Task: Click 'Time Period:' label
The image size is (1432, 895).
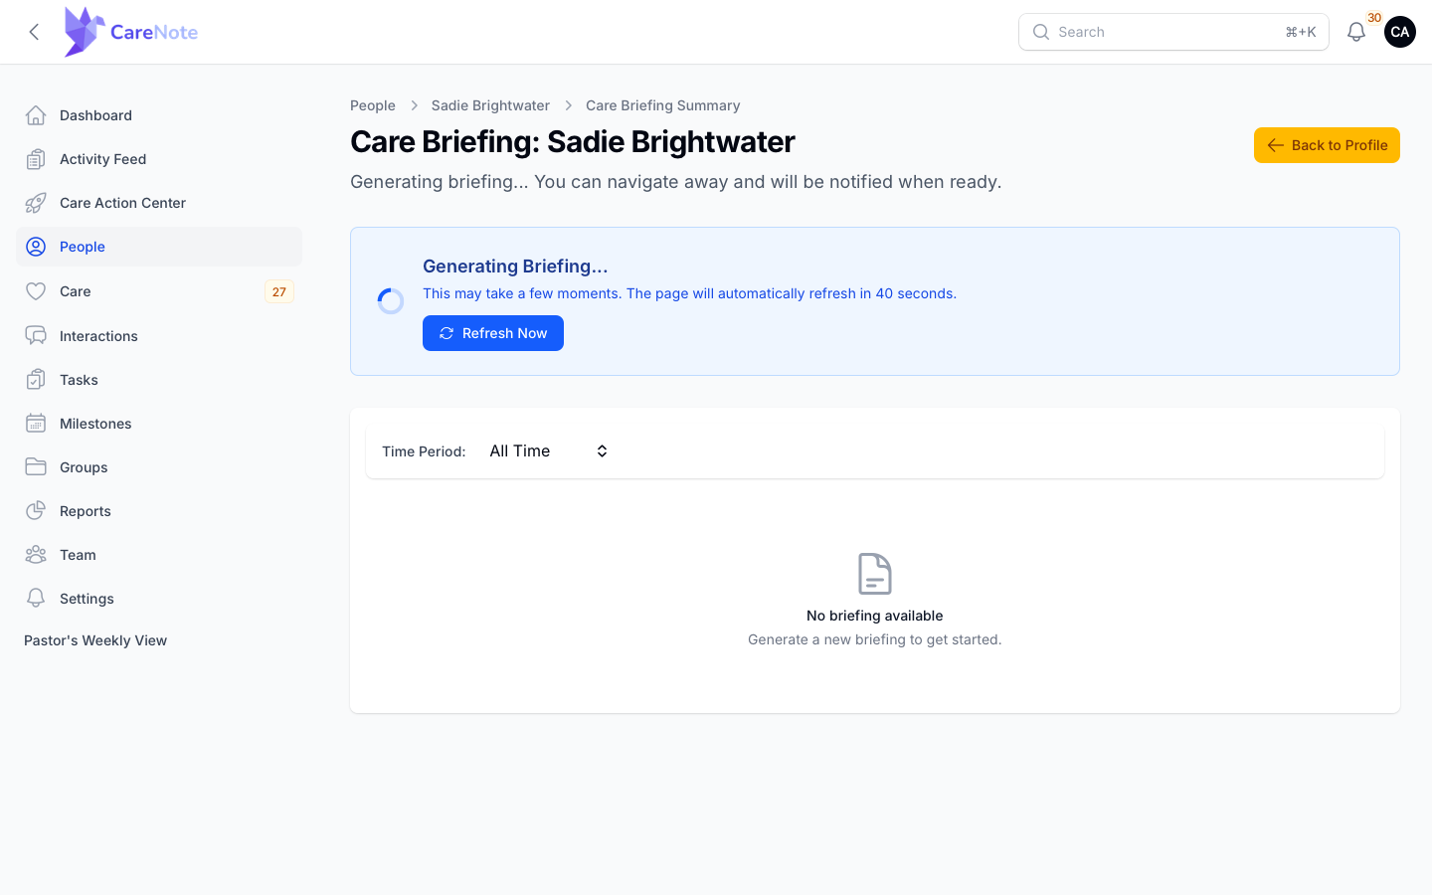Action: tap(424, 451)
